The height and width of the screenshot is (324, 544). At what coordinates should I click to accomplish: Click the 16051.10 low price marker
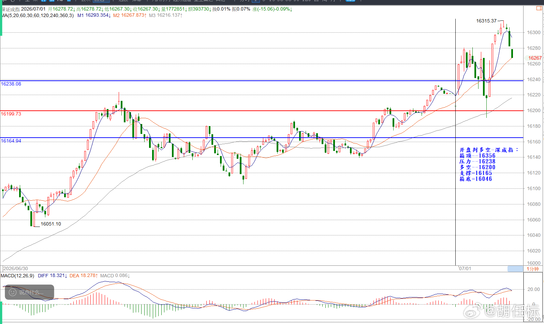tap(51, 224)
